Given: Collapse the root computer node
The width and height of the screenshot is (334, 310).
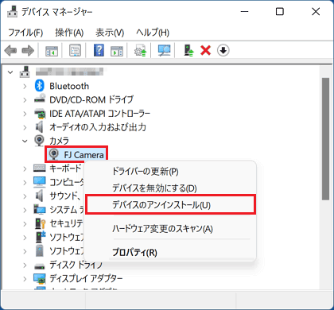Looking at the screenshot, I should coord(10,72).
